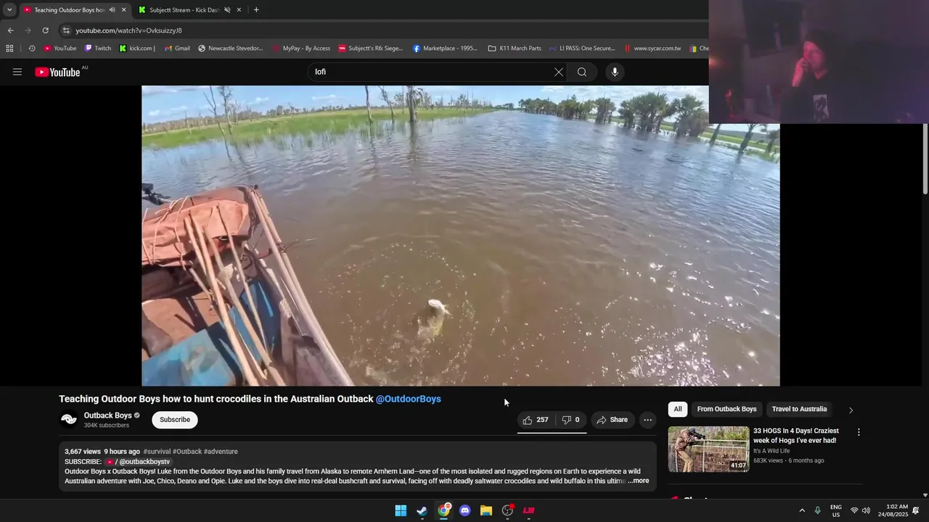Open the Outback Boys channel name link

tap(107, 415)
